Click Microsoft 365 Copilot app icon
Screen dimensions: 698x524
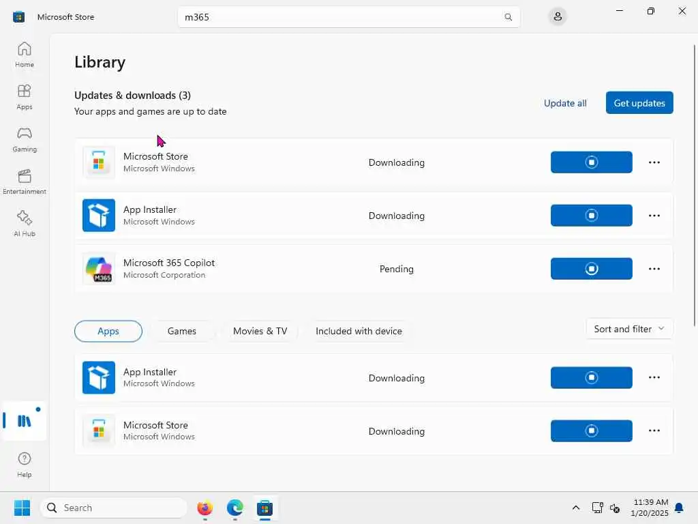click(x=99, y=269)
